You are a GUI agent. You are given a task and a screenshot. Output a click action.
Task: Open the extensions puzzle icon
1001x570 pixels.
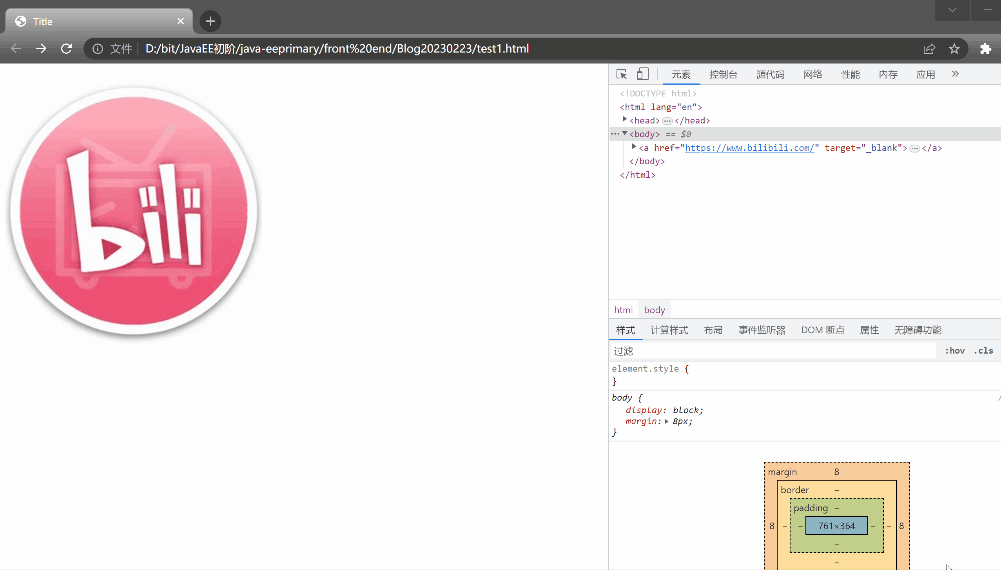[x=986, y=49]
